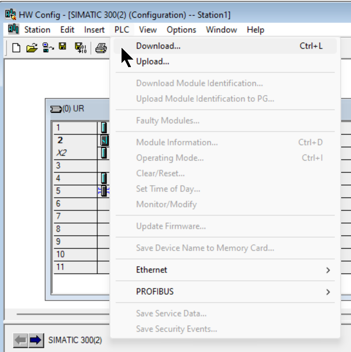Click slot number 1 in the rack
This screenshot has width=351, height=352.
coord(58,128)
